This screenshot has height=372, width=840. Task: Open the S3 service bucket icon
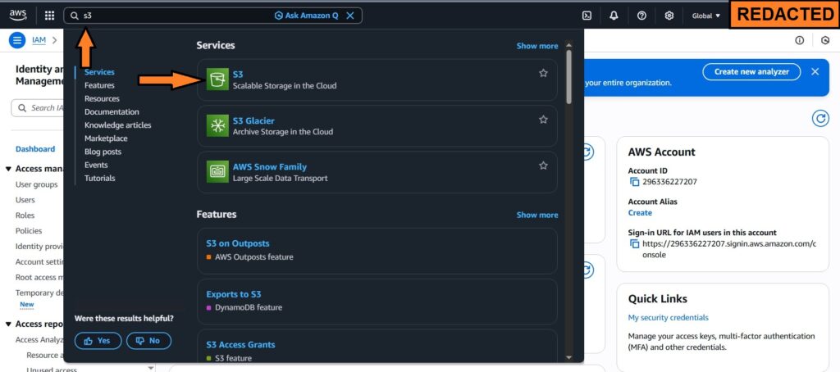(x=217, y=79)
